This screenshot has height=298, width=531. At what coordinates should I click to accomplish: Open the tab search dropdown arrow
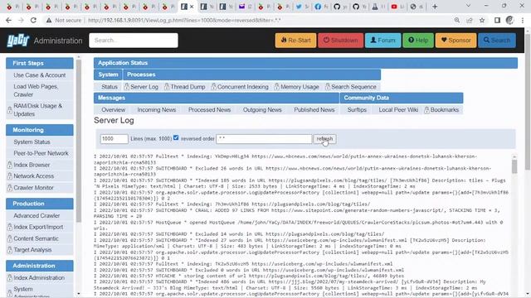pos(468,6)
